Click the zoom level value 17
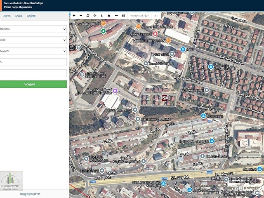This screenshot has width=264, height=198. pos(156,16)
